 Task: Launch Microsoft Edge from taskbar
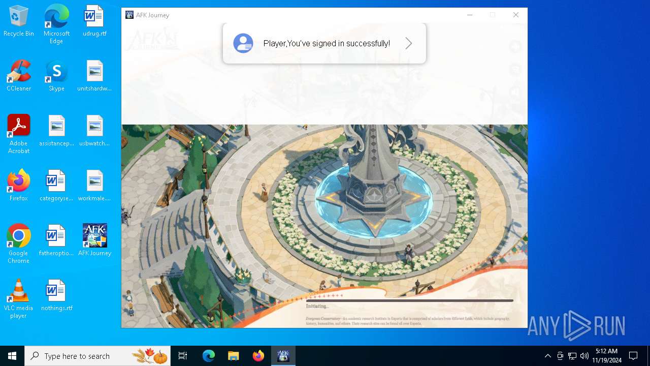[x=209, y=356]
